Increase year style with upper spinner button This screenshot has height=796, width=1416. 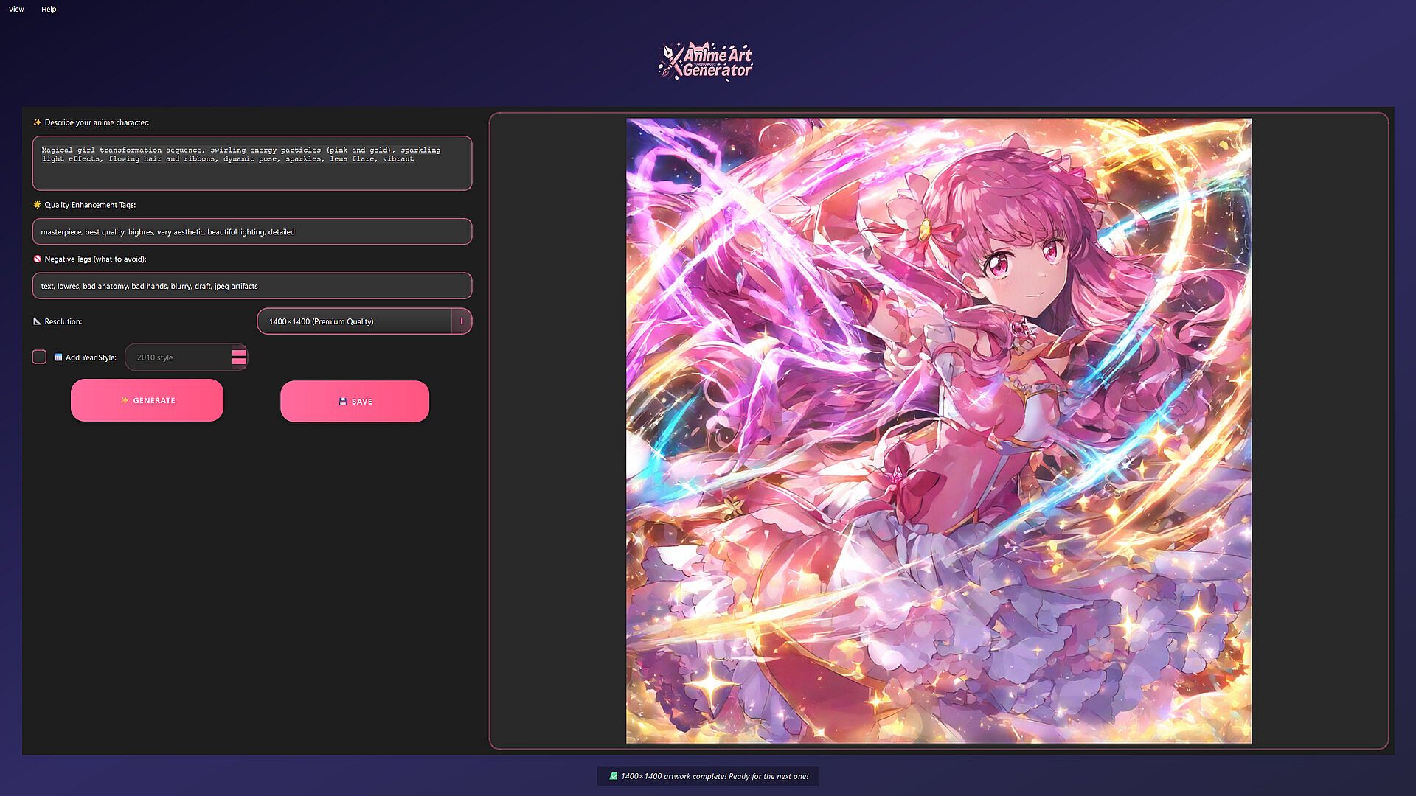(x=239, y=353)
